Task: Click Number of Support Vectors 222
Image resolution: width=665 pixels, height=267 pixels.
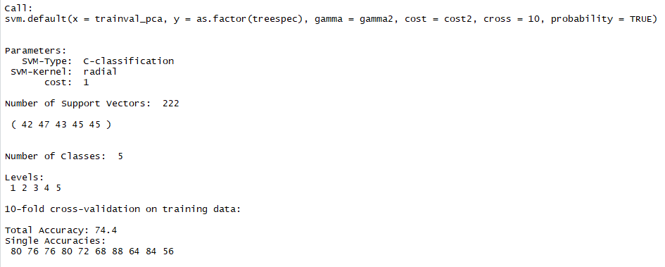Action: pos(92,104)
